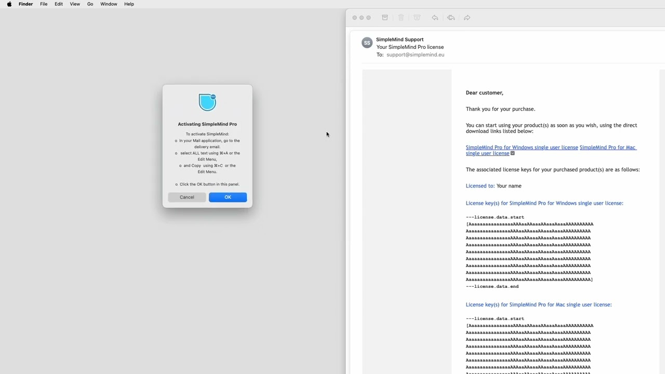Open the File menu

44,4
